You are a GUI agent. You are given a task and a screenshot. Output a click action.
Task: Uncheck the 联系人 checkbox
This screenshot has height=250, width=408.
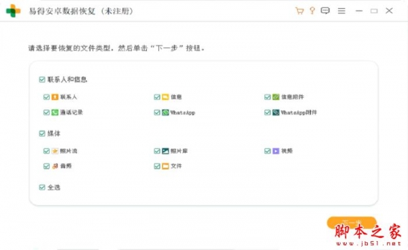tap(46, 97)
